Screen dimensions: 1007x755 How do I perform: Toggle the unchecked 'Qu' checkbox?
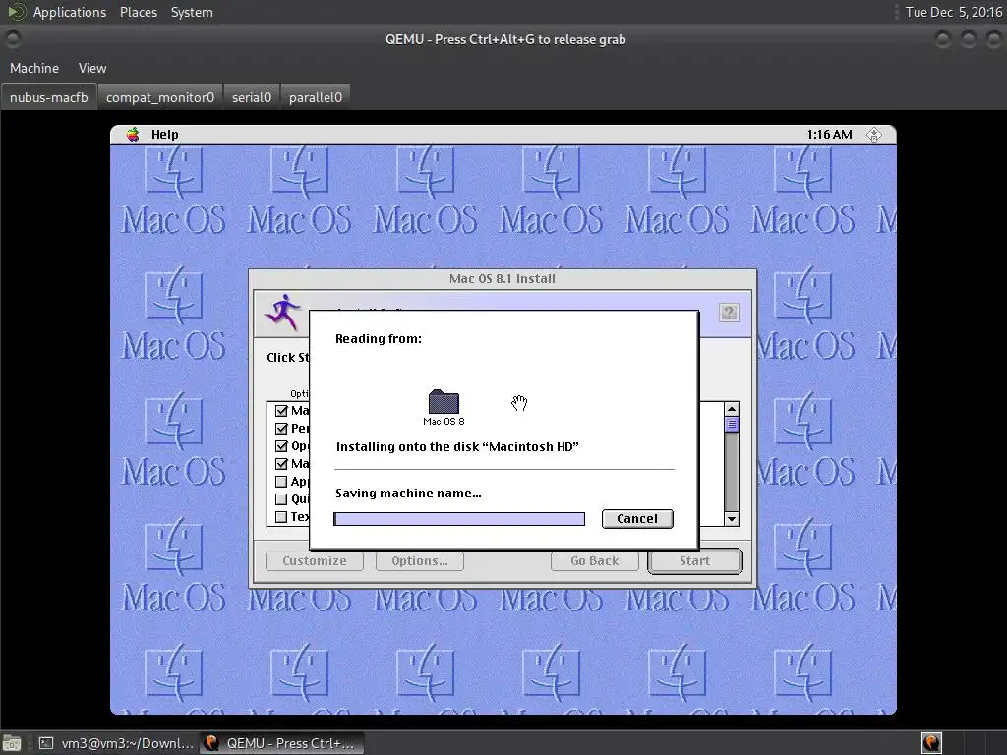pyautogui.click(x=281, y=498)
